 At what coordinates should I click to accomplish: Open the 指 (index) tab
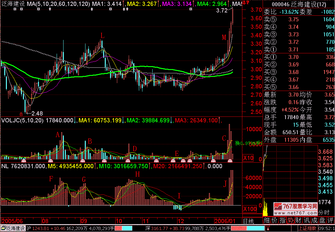pyautogui.click(x=282, y=220)
